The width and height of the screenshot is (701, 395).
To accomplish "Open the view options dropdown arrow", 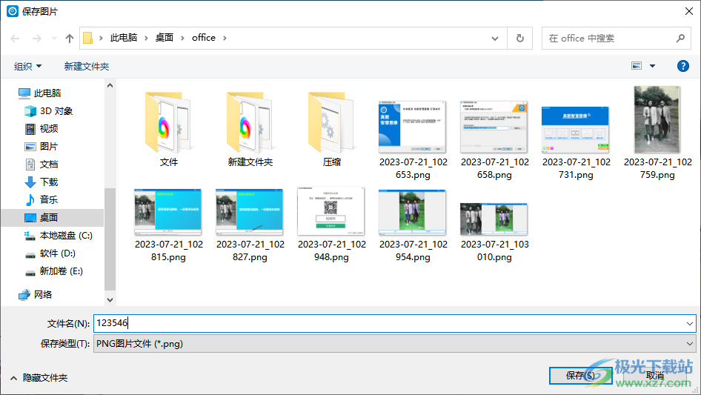I will [652, 66].
